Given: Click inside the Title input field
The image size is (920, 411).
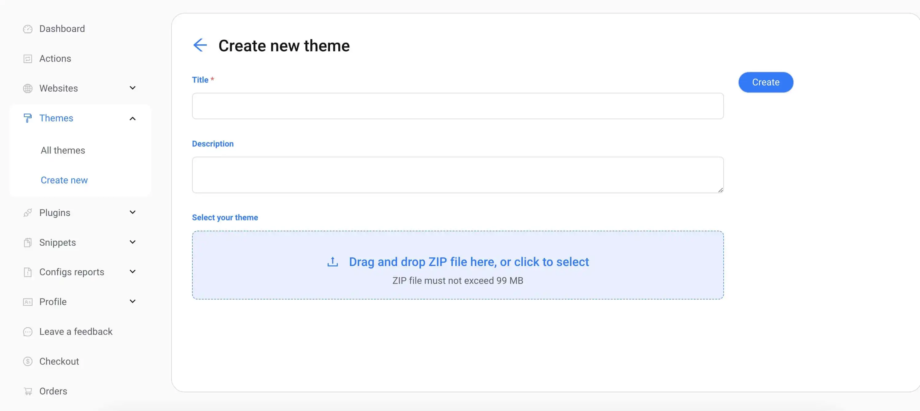Looking at the screenshot, I should click(x=457, y=106).
